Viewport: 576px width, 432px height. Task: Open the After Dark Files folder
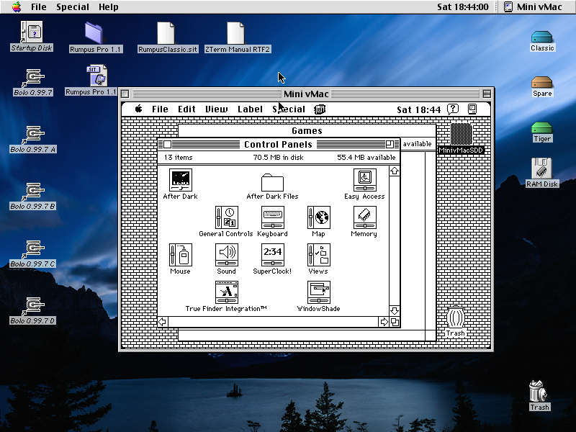pyautogui.click(x=272, y=182)
